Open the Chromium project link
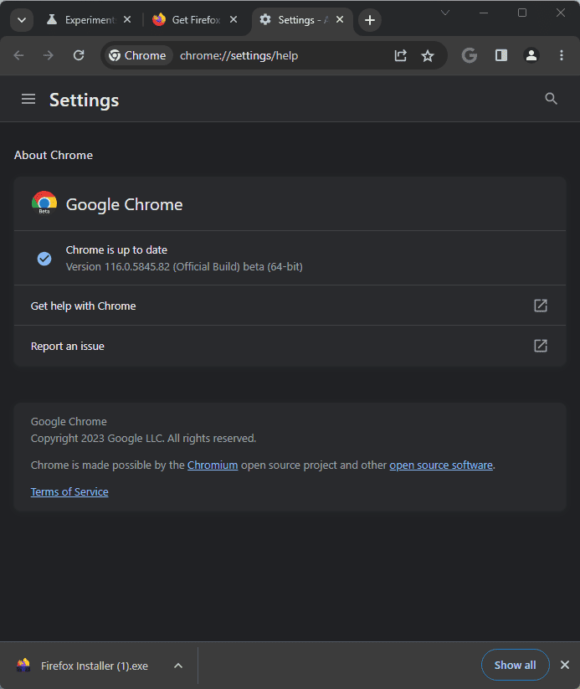Screen dimensions: 580x689 point(213,465)
